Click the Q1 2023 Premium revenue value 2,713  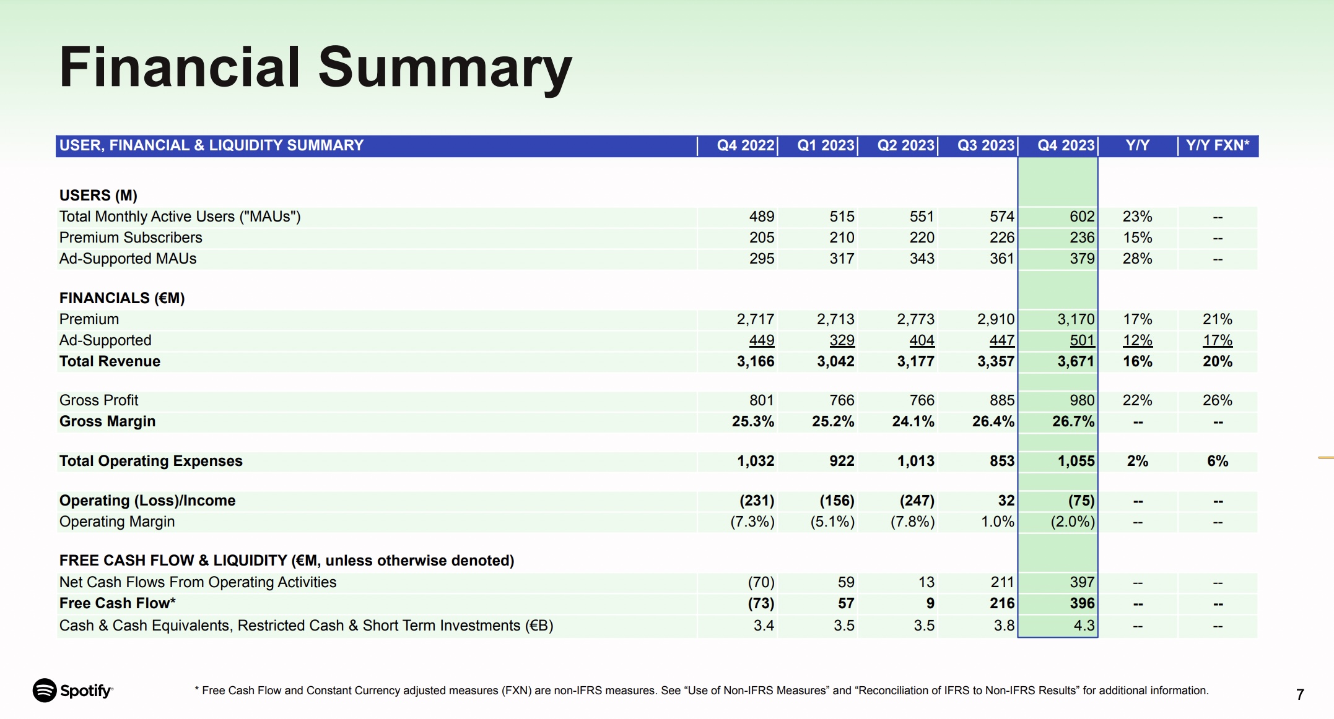click(x=835, y=319)
